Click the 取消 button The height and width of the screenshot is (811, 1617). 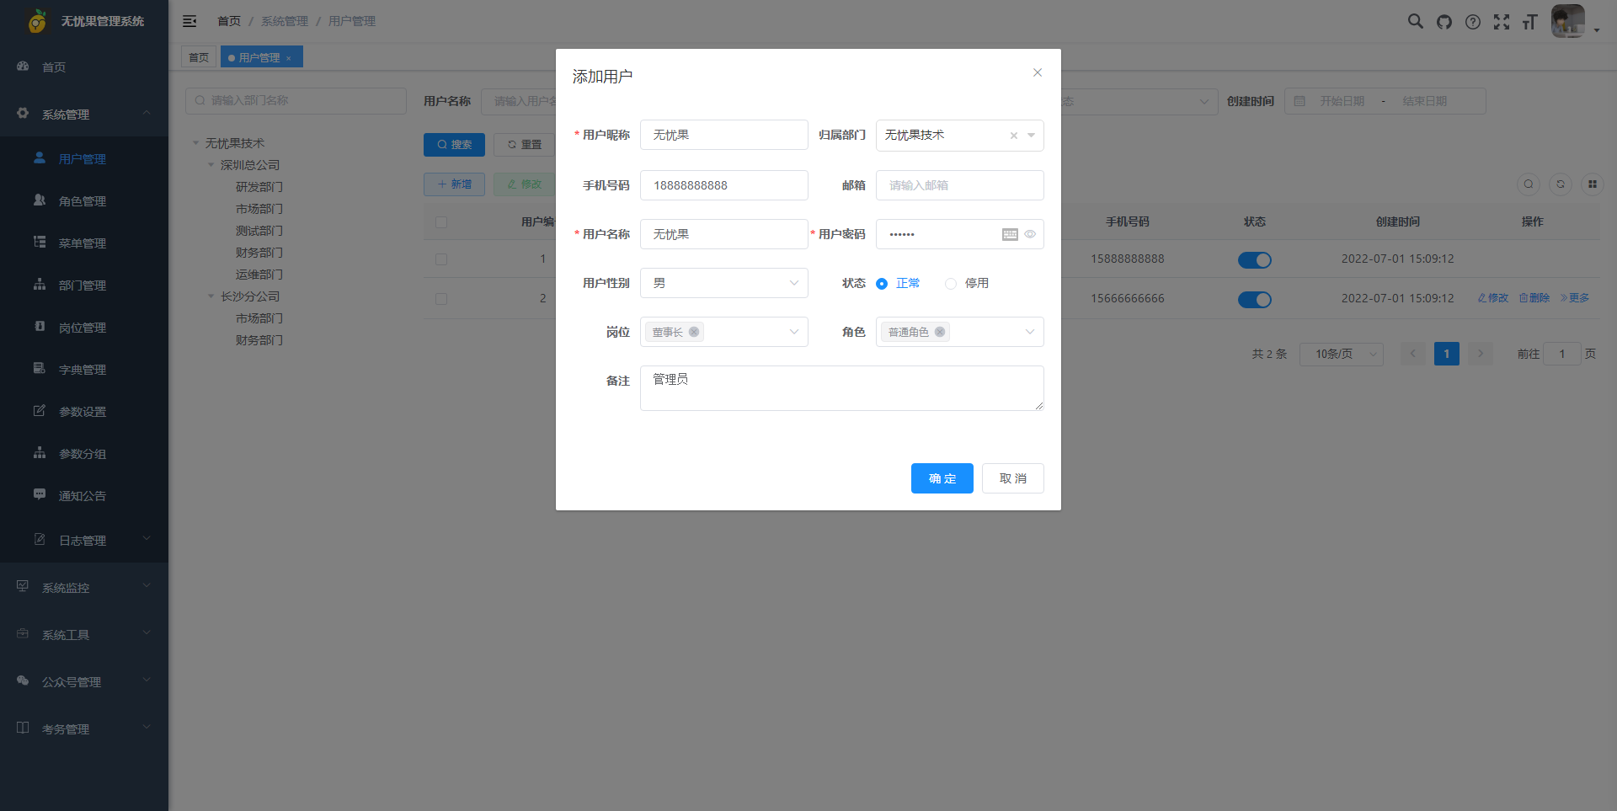(x=1012, y=478)
